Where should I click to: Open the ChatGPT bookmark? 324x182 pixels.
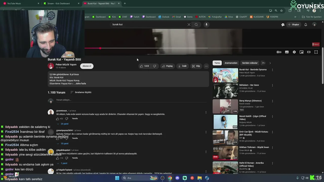pos(241,17)
